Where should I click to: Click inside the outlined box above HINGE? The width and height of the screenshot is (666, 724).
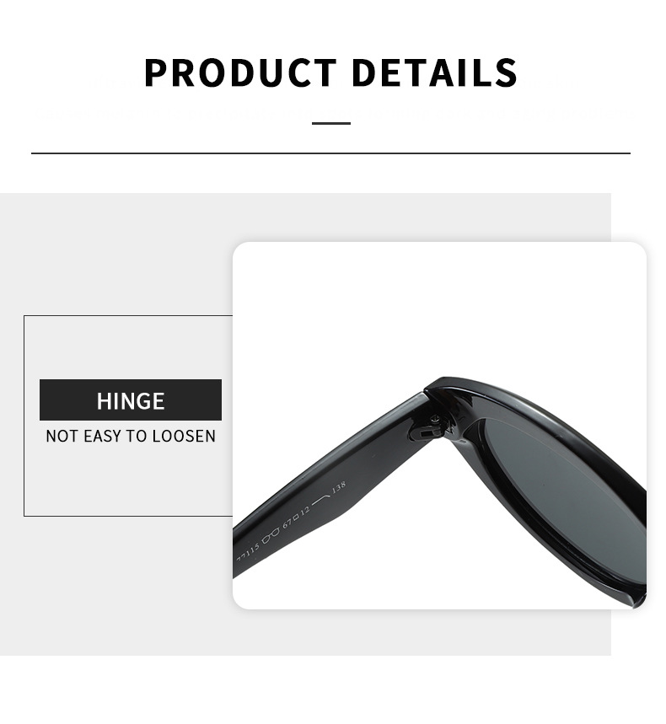click(x=129, y=346)
